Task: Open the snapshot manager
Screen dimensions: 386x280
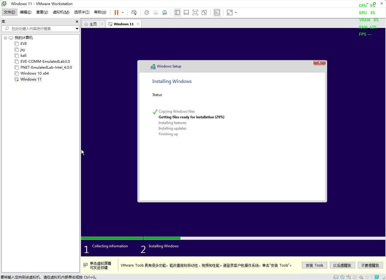Action: click(x=165, y=12)
